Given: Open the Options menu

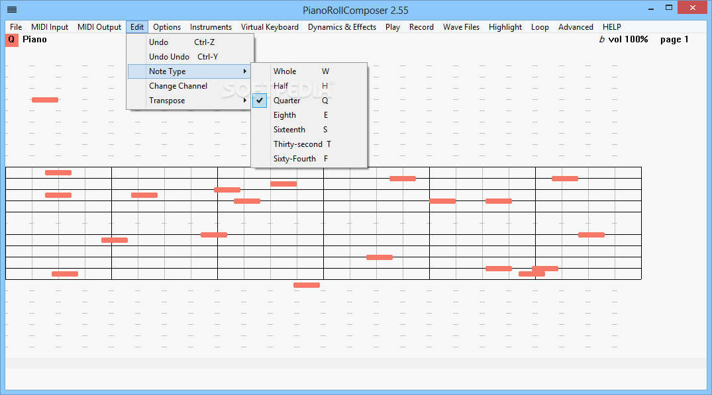Looking at the screenshot, I should (x=167, y=27).
